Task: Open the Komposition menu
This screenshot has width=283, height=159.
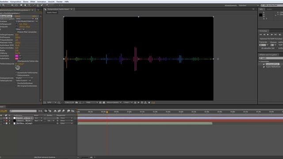Action: tap(16, 2)
